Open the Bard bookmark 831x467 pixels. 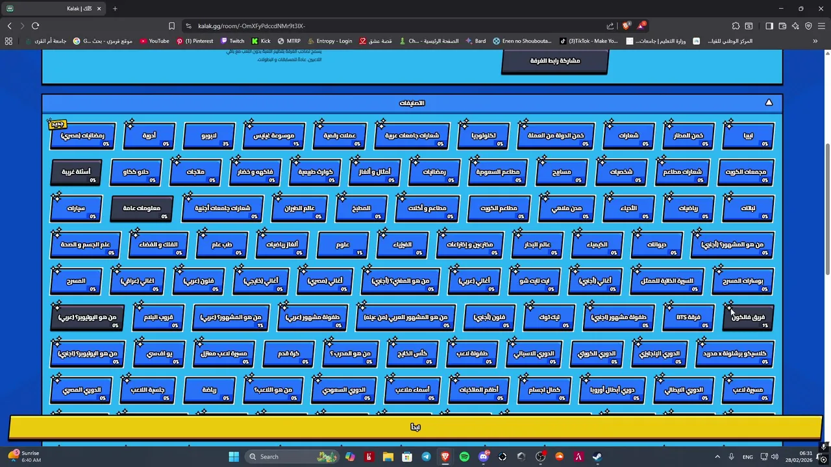pyautogui.click(x=475, y=41)
